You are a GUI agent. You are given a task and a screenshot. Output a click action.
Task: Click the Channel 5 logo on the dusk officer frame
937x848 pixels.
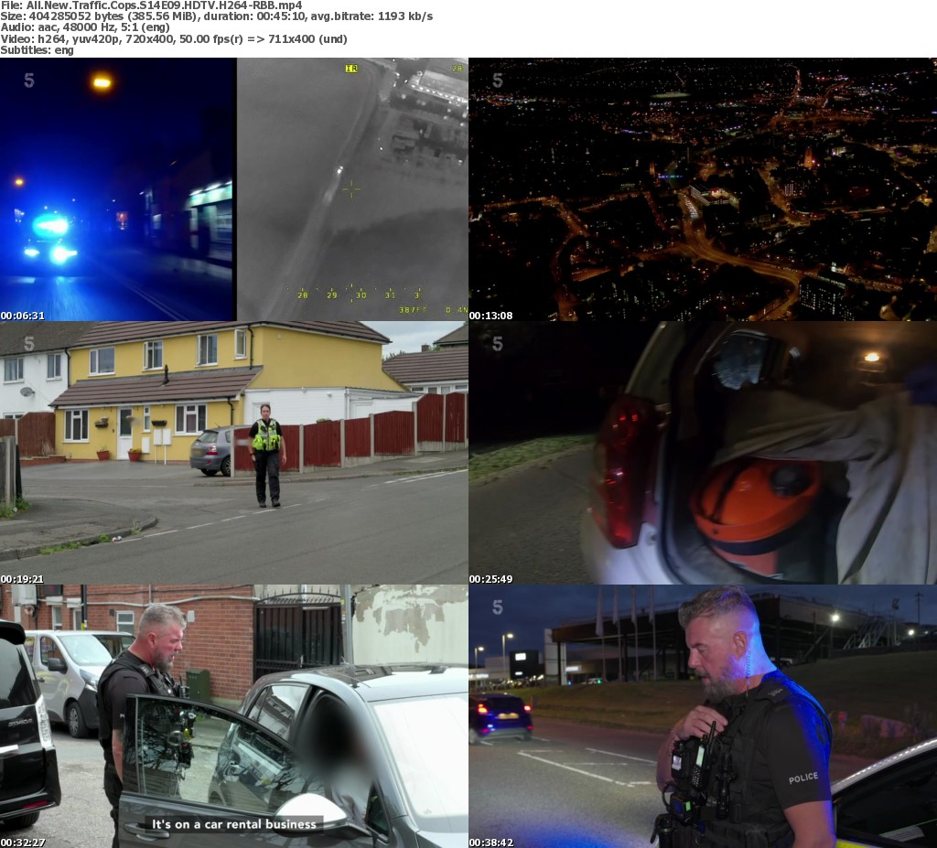click(498, 607)
